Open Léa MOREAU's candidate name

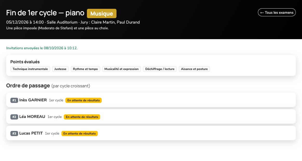click(x=32, y=117)
